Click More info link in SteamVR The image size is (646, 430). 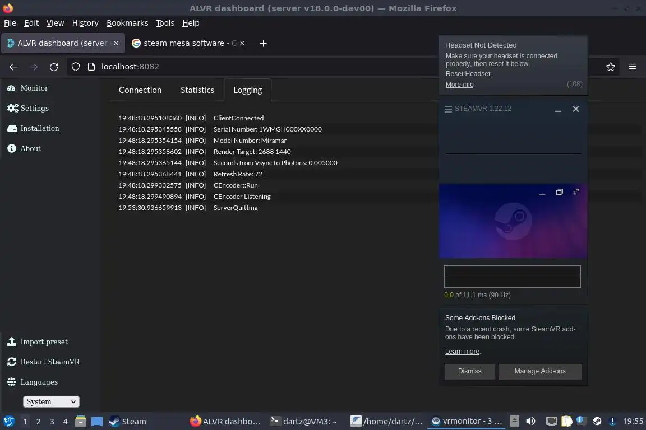[459, 85]
